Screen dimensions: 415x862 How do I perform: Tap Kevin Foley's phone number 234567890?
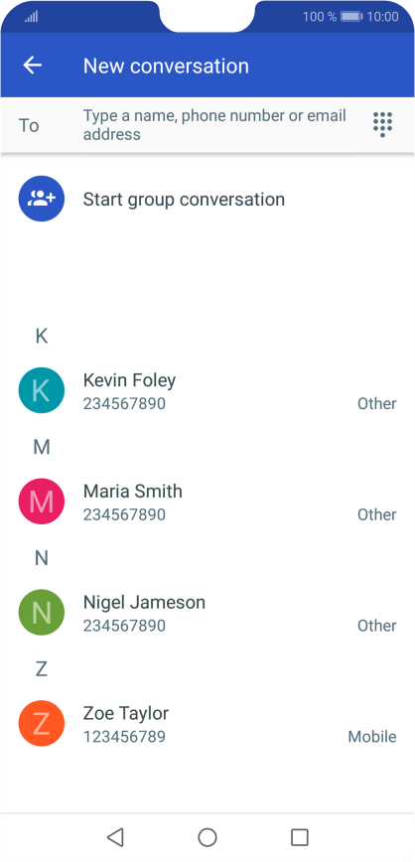point(124,403)
